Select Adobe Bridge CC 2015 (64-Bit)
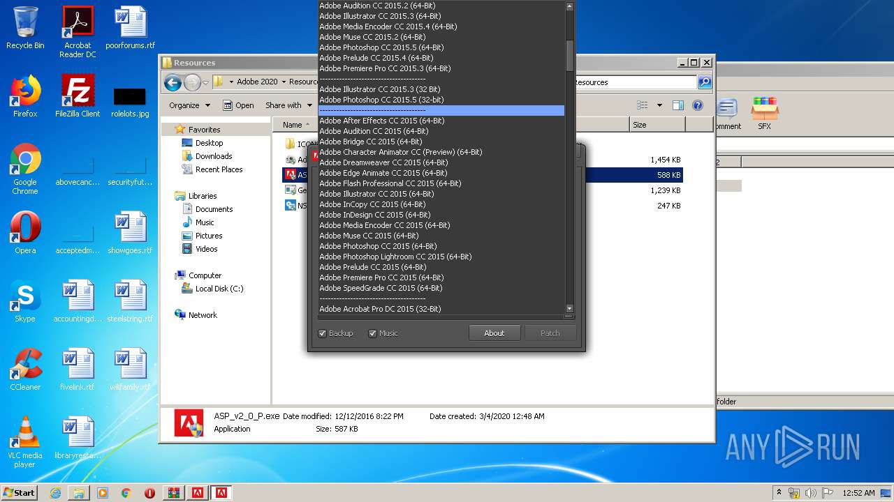Image resolution: width=894 pixels, height=502 pixels. click(372, 142)
